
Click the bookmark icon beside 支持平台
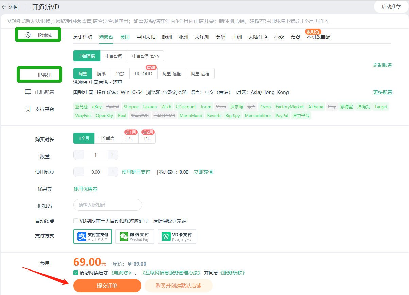point(28,109)
